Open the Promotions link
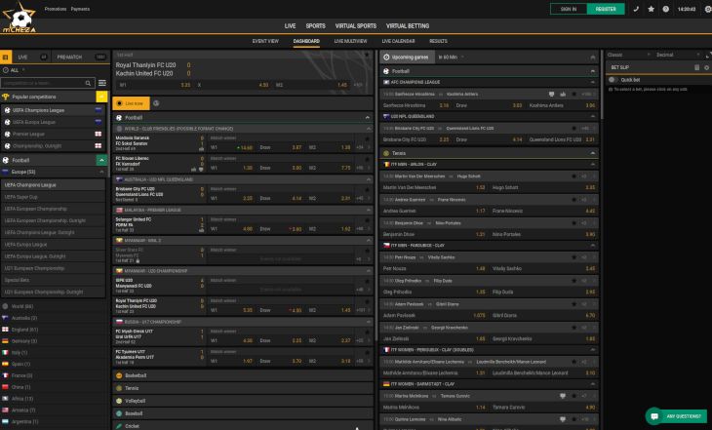Image resolution: width=712 pixels, height=430 pixels. [x=55, y=9]
